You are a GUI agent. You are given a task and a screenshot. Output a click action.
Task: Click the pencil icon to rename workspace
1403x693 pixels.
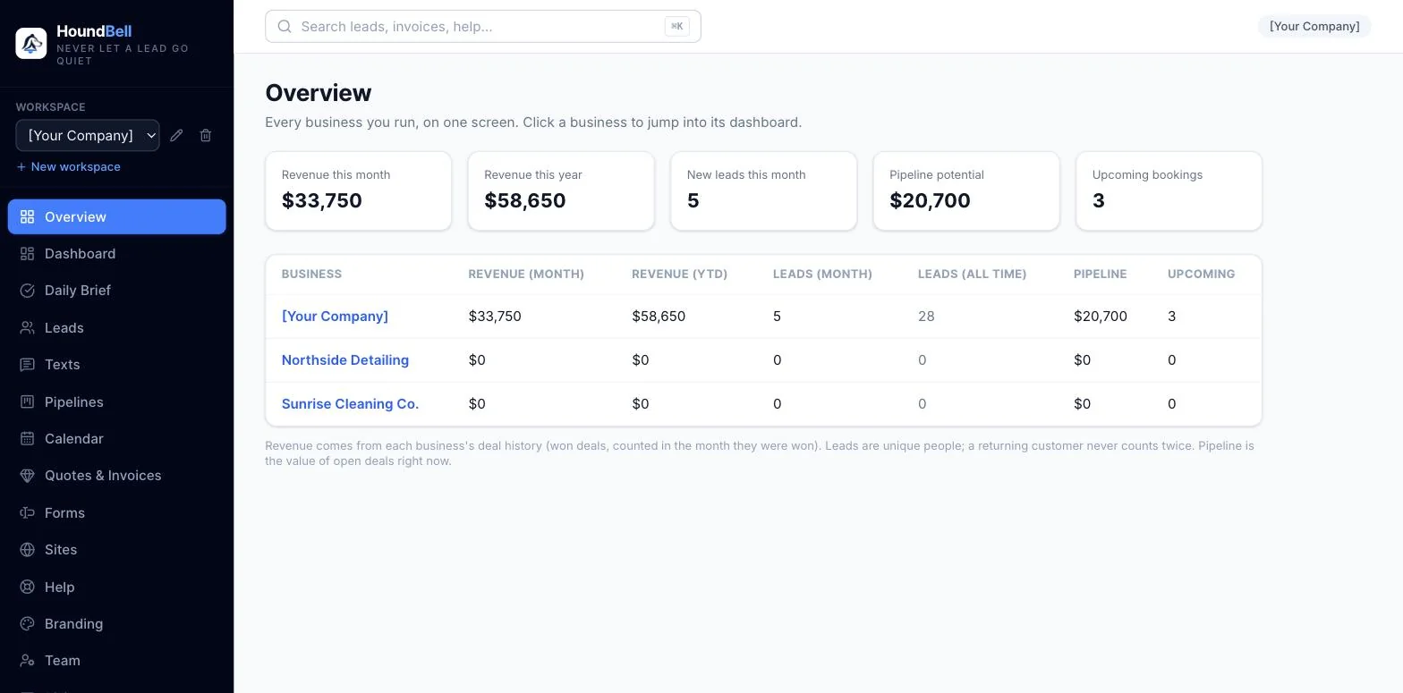[176, 135]
